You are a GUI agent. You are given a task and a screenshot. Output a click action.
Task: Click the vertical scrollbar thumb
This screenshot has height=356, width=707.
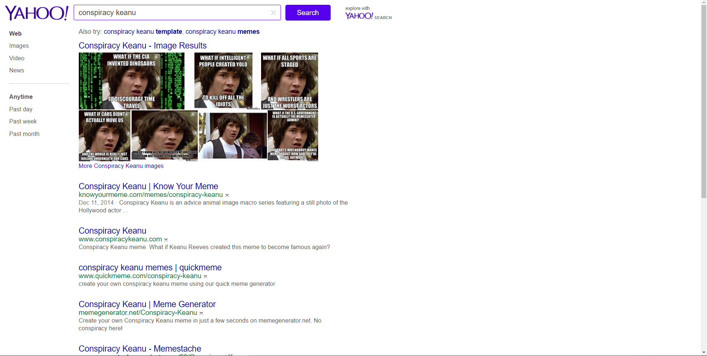pyautogui.click(x=704, y=99)
